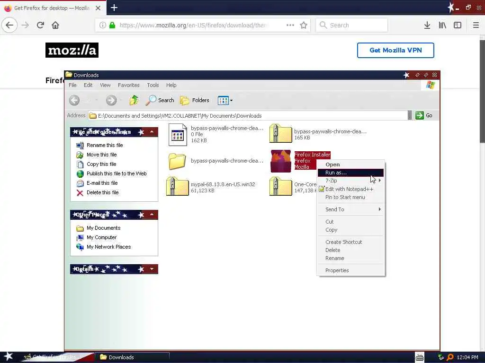Image resolution: width=485 pixels, height=363 pixels.
Task: Bookmark this page with star icon
Action: point(304,25)
